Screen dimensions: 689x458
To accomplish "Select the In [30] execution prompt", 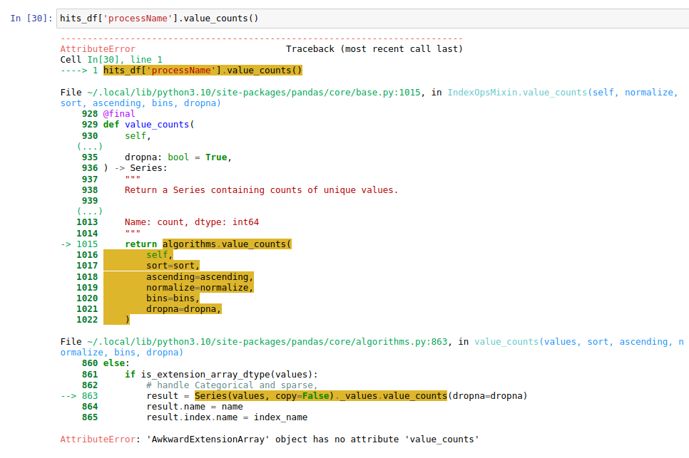I will coord(22,18).
